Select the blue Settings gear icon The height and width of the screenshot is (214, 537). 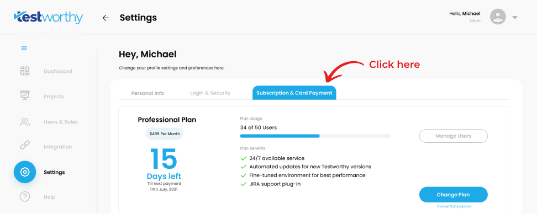point(25,172)
